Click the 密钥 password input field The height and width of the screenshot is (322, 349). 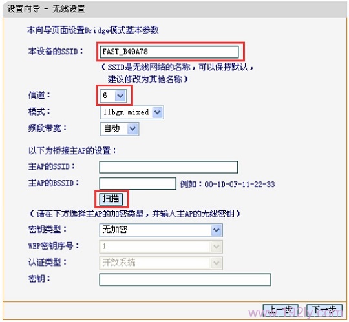tap(185, 279)
